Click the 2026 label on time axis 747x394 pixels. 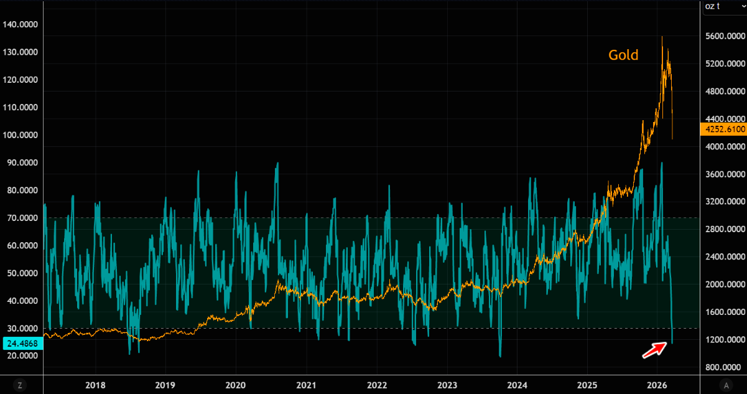[658, 385]
